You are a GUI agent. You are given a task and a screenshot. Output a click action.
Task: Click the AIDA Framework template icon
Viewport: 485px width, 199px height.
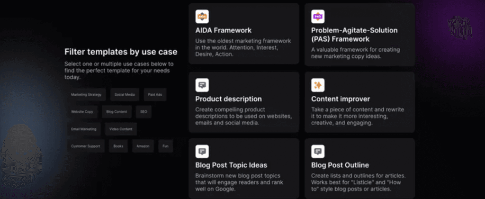202,17
